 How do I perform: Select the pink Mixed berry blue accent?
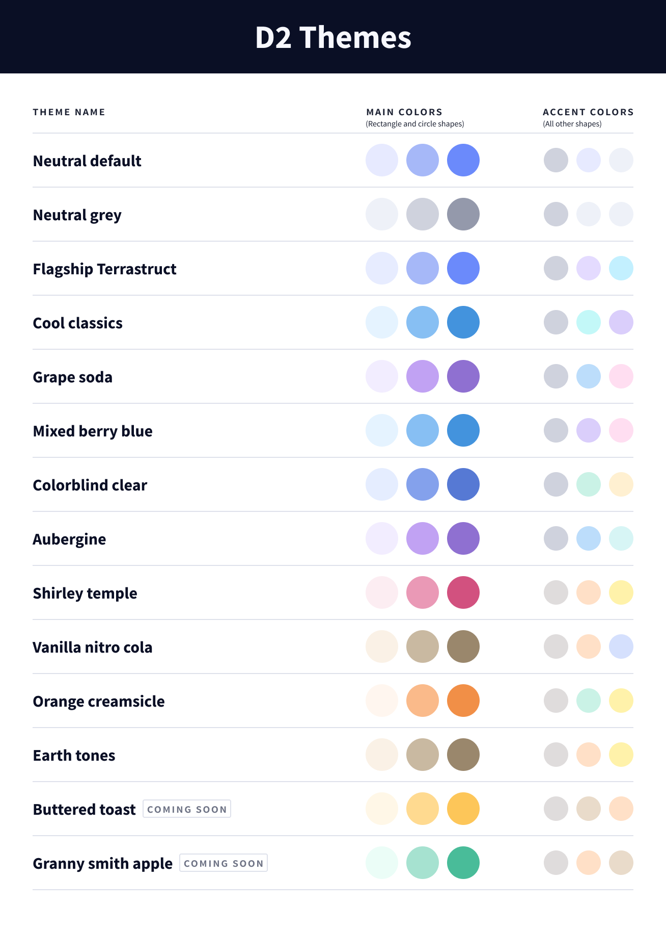pyautogui.click(x=621, y=430)
